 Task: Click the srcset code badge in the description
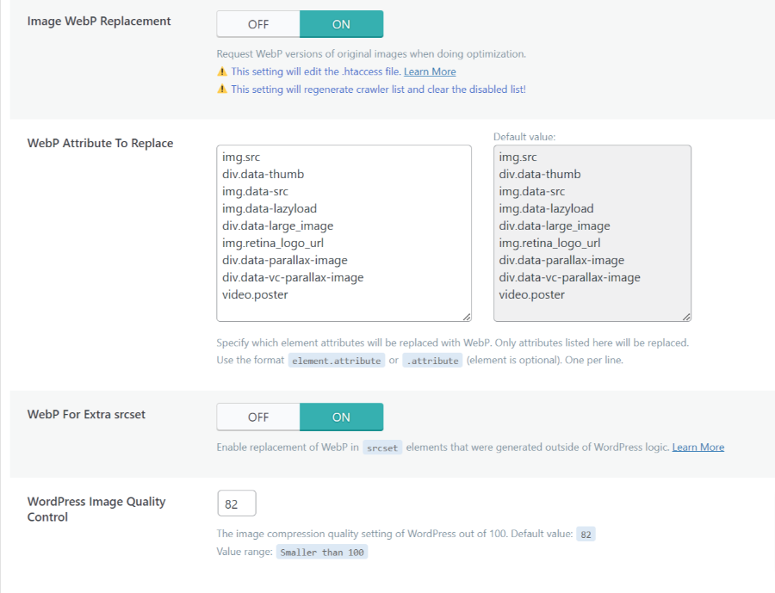pos(382,448)
